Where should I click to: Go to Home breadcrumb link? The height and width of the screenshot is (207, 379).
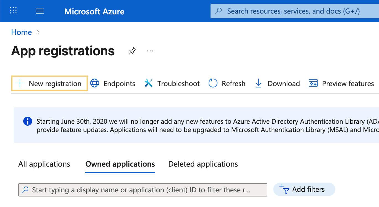pyautogui.click(x=22, y=32)
